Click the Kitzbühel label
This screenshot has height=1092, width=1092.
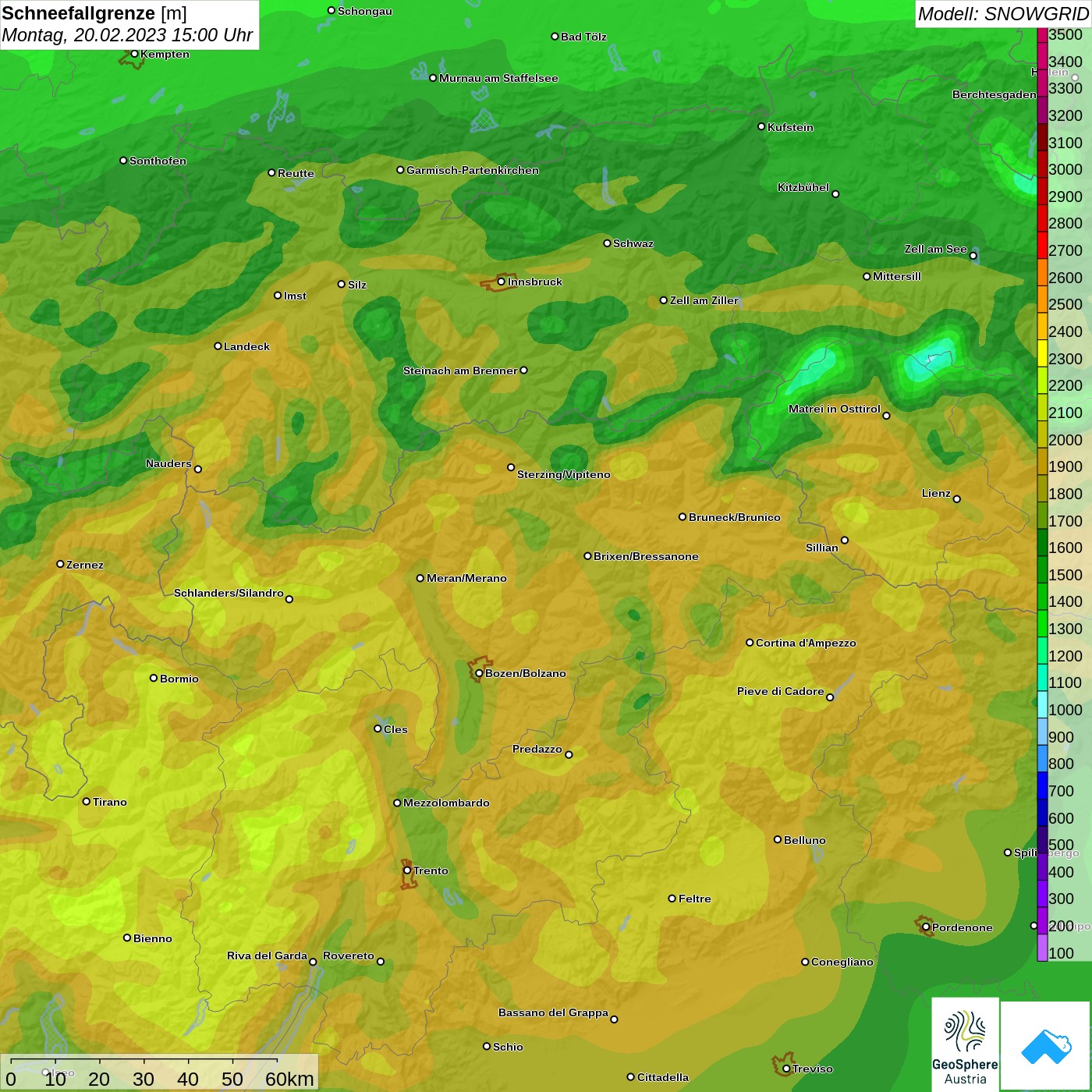(x=803, y=187)
